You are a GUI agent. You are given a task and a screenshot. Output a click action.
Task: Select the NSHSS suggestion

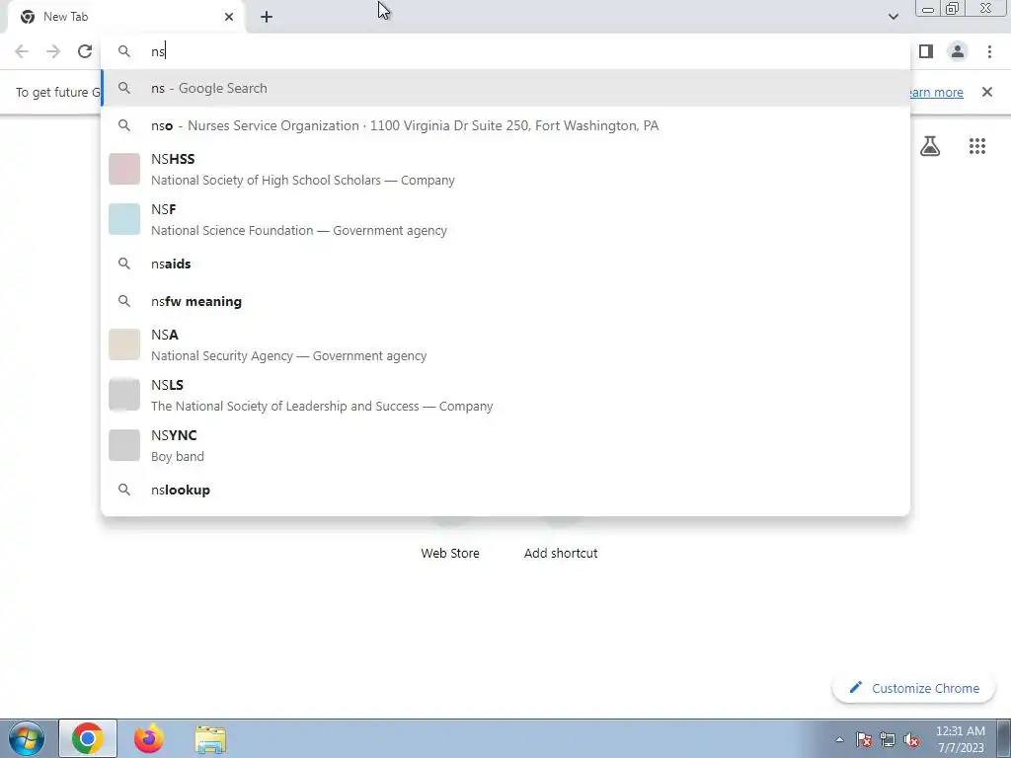505,170
